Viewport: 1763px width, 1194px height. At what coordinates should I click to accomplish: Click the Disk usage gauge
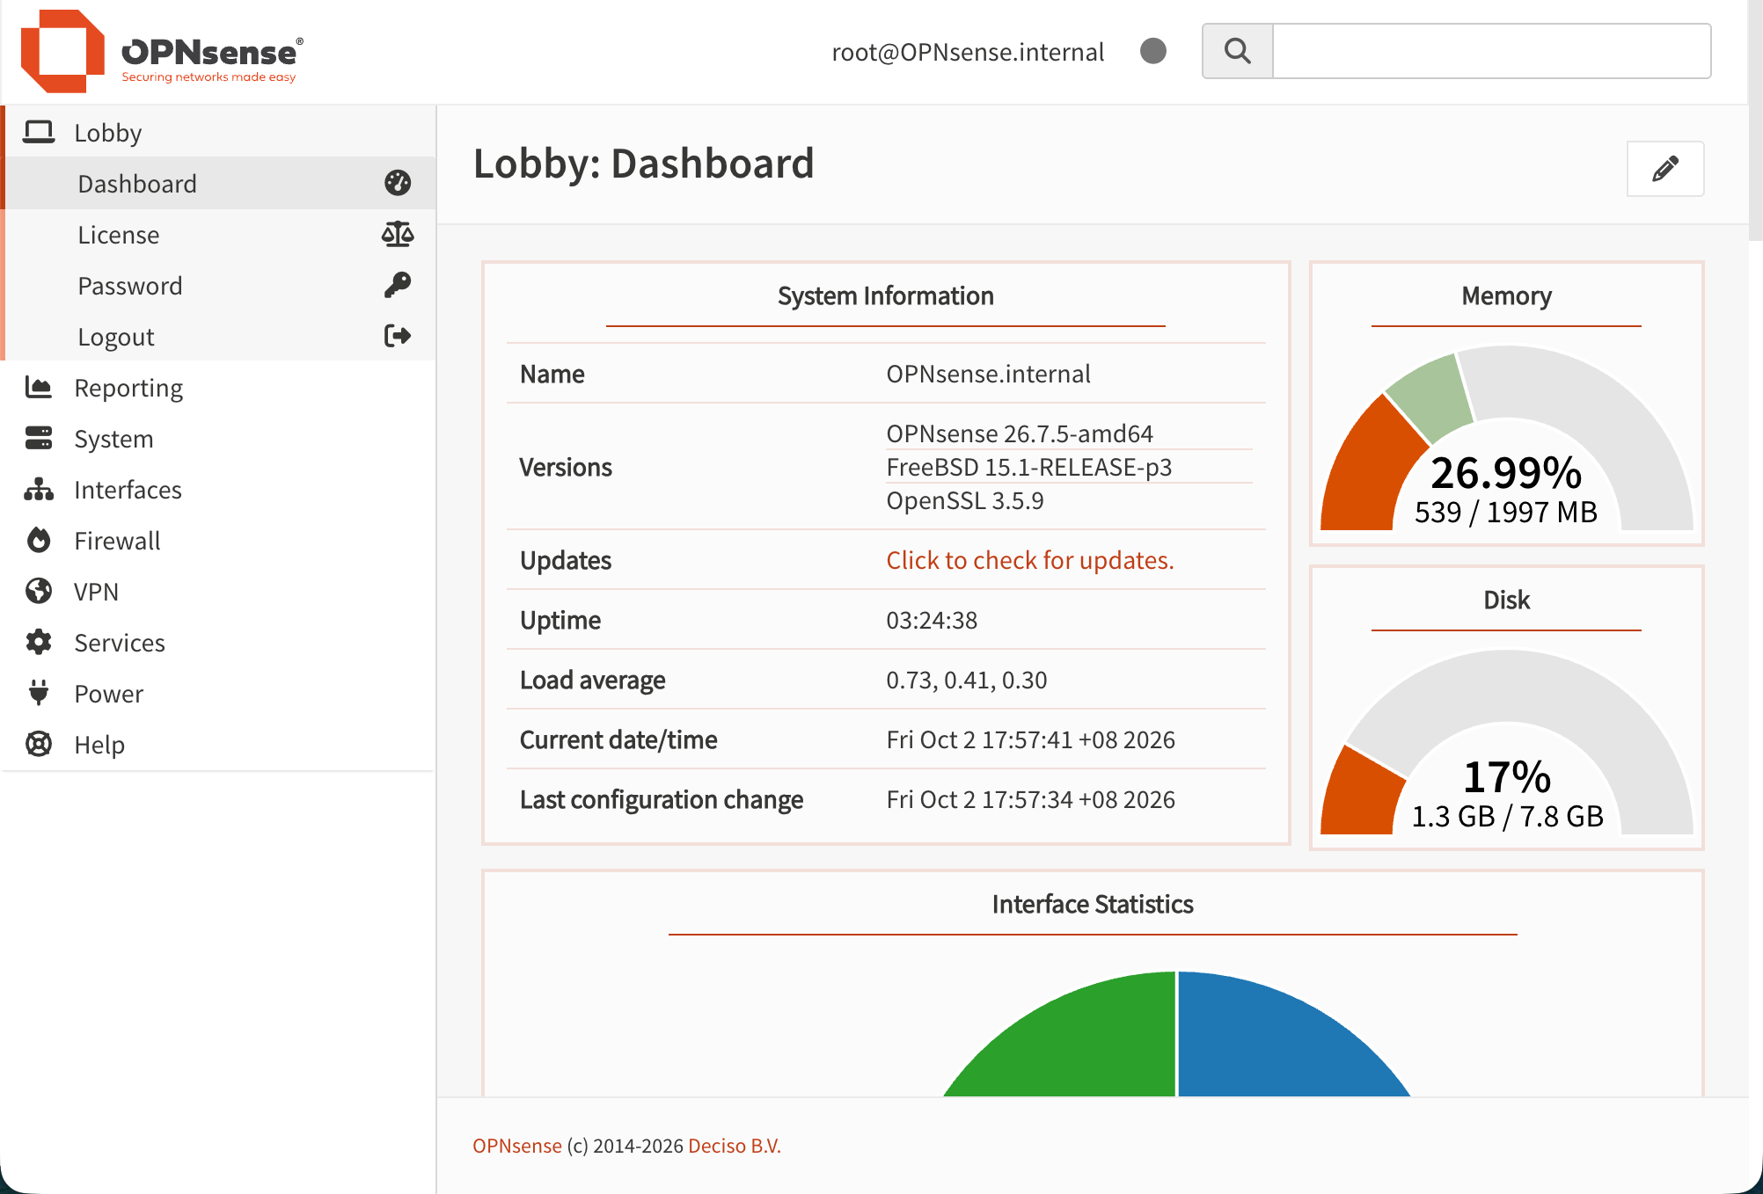1506,742
